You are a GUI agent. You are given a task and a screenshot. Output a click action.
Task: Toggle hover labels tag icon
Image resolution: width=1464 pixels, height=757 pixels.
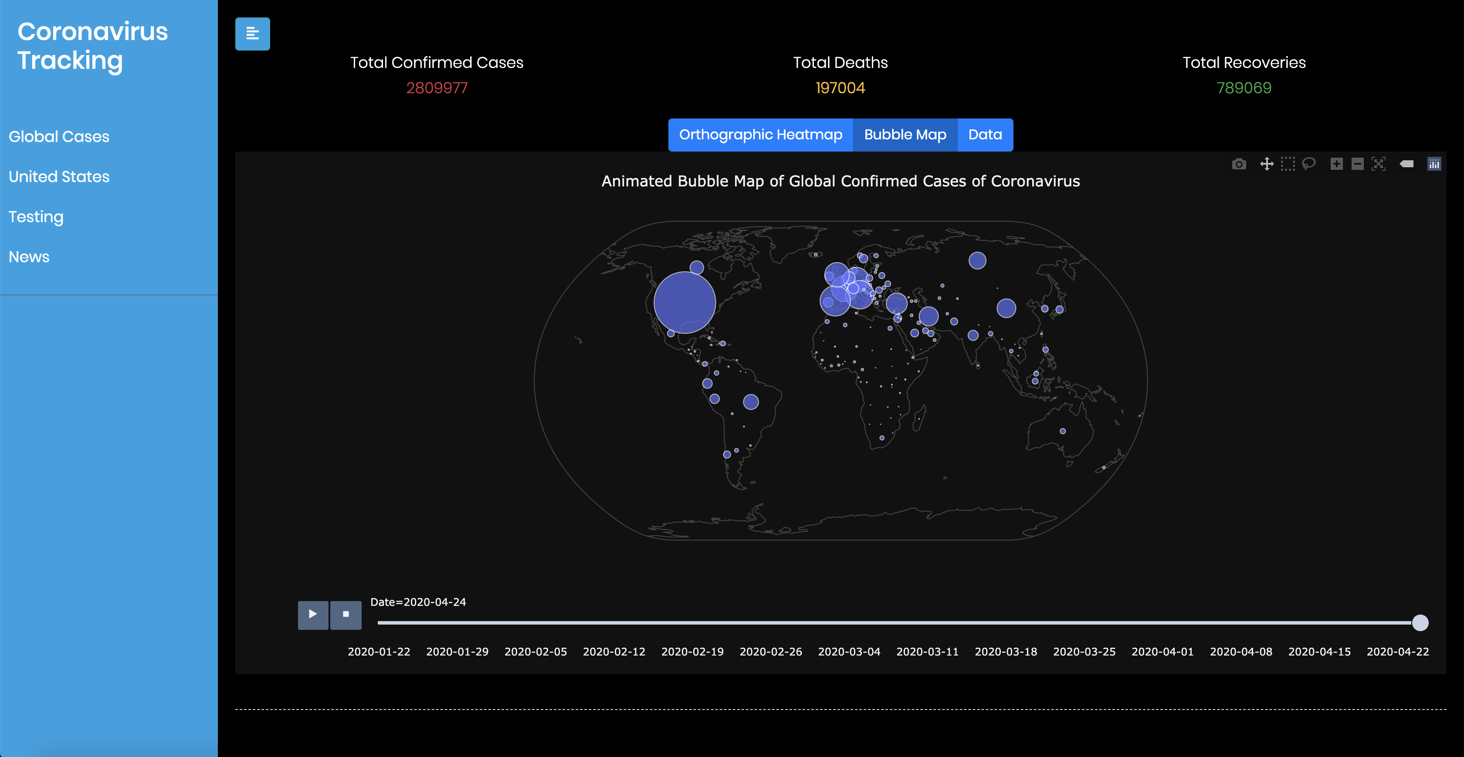tap(1406, 164)
